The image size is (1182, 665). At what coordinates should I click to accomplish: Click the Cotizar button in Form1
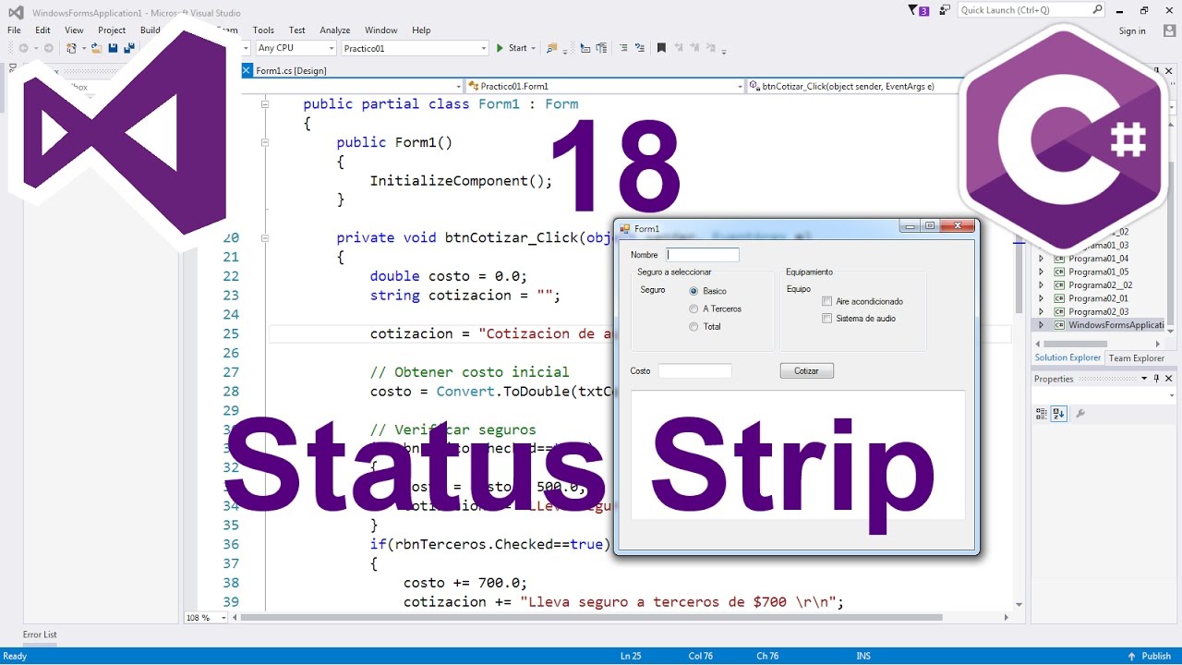(807, 370)
